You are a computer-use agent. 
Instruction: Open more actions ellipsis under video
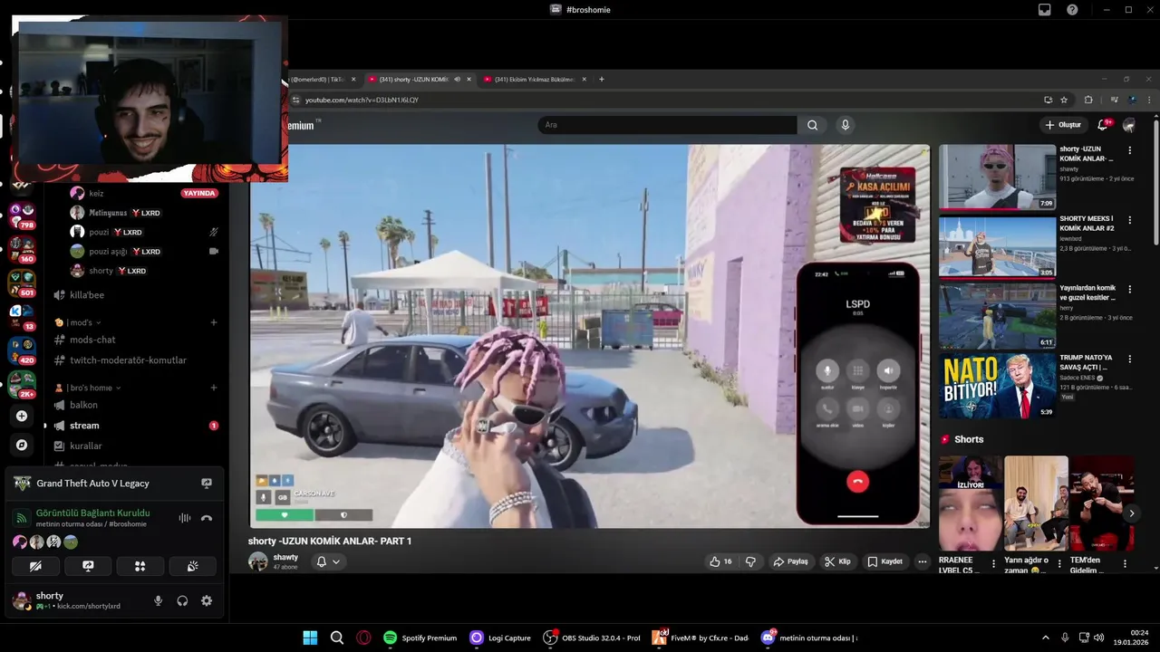923,561
